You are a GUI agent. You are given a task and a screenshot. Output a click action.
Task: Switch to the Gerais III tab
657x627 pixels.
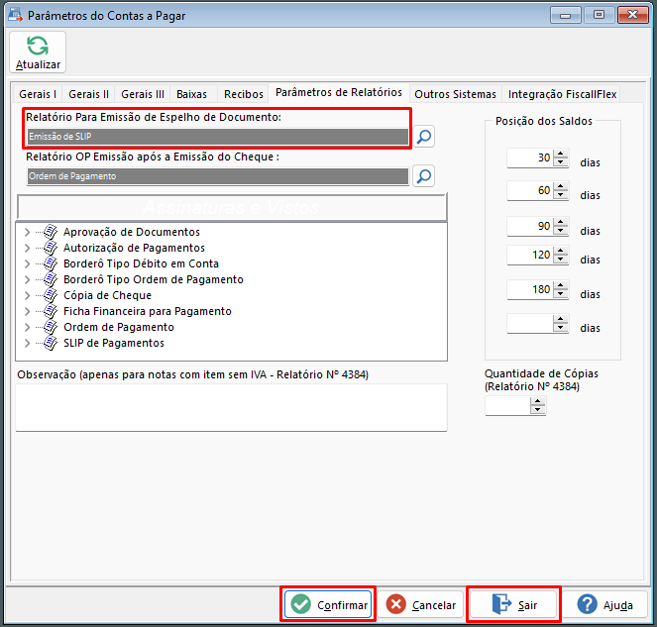click(143, 94)
